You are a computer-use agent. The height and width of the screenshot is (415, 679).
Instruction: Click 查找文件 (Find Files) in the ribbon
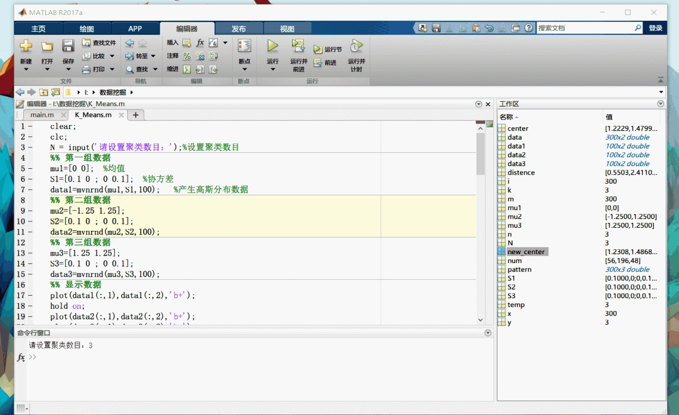(x=99, y=43)
